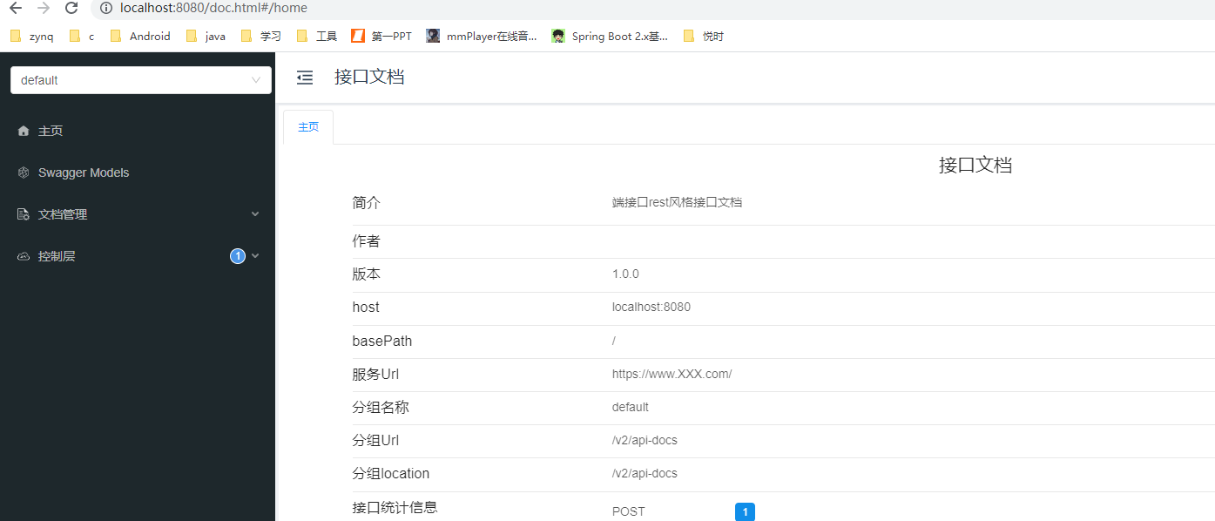Open the java bookmark folder
Screen dimensions: 1215x521
(x=206, y=36)
